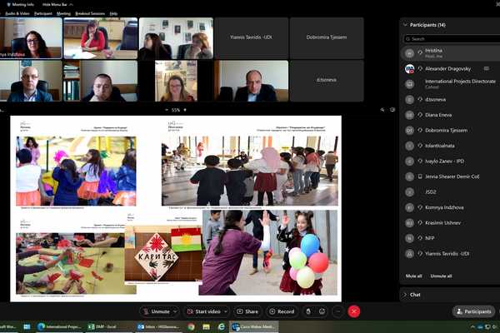Viewport: 500px width, 333px height.
Task: Open Meeting Info panel
Action: coord(20,4)
